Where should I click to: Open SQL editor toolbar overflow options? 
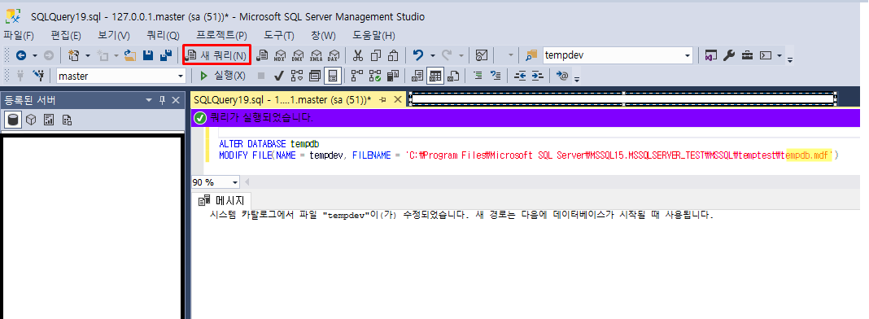577,79
